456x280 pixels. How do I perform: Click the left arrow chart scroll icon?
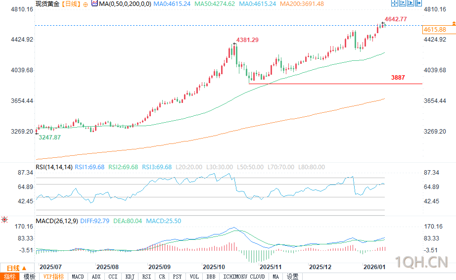[402, 3]
